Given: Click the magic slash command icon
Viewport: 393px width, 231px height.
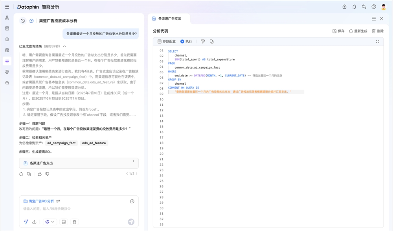Looking at the screenshot, I should click(26, 222).
